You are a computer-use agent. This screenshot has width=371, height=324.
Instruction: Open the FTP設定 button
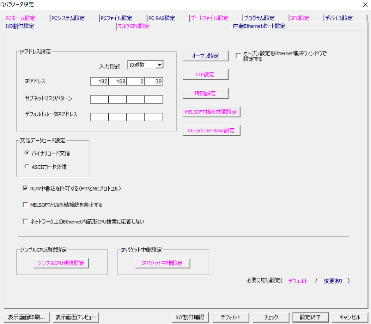click(205, 74)
